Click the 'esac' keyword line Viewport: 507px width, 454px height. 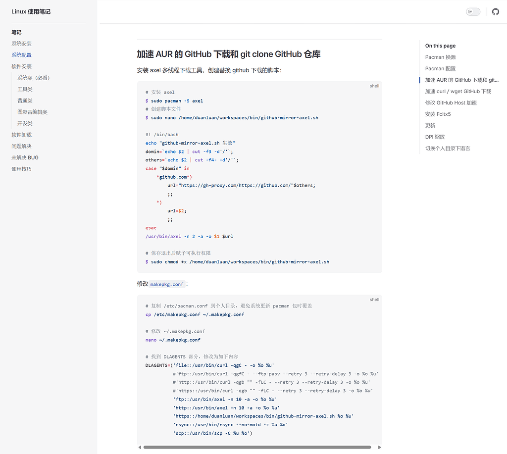[151, 228]
